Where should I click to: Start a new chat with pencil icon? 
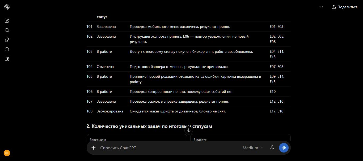coord(7,21)
